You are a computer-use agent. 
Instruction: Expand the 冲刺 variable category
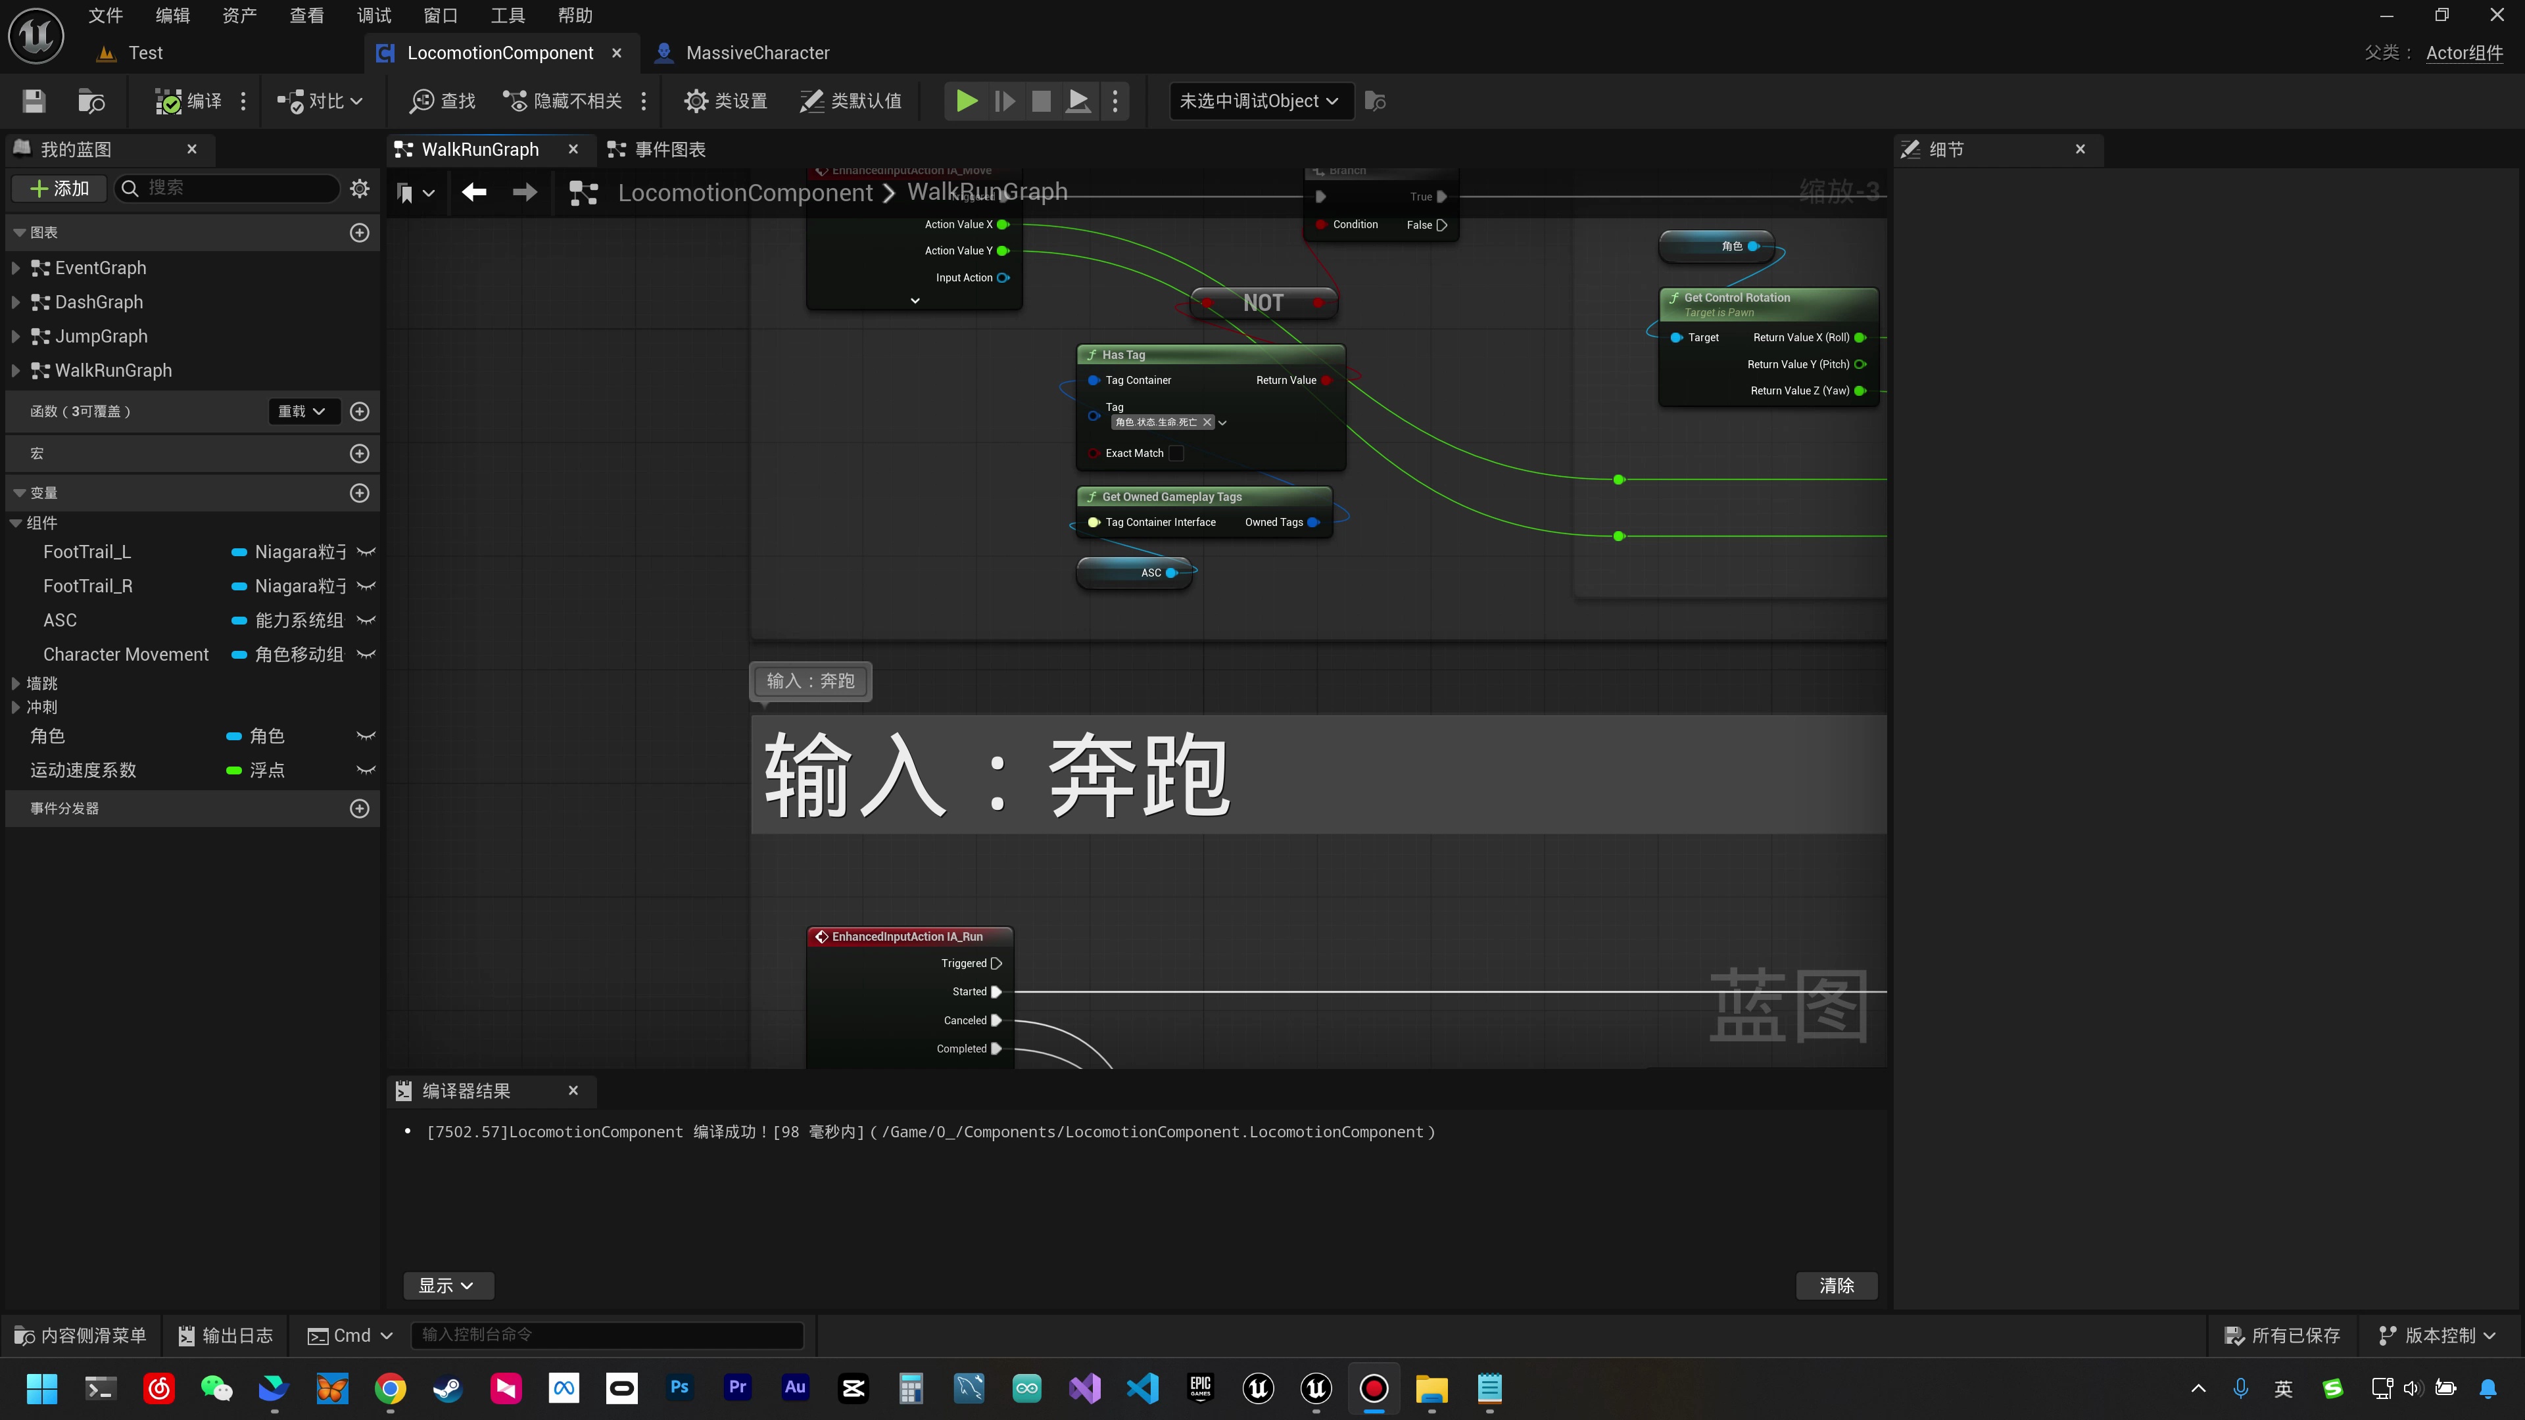pyautogui.click(x=14, y=707)
